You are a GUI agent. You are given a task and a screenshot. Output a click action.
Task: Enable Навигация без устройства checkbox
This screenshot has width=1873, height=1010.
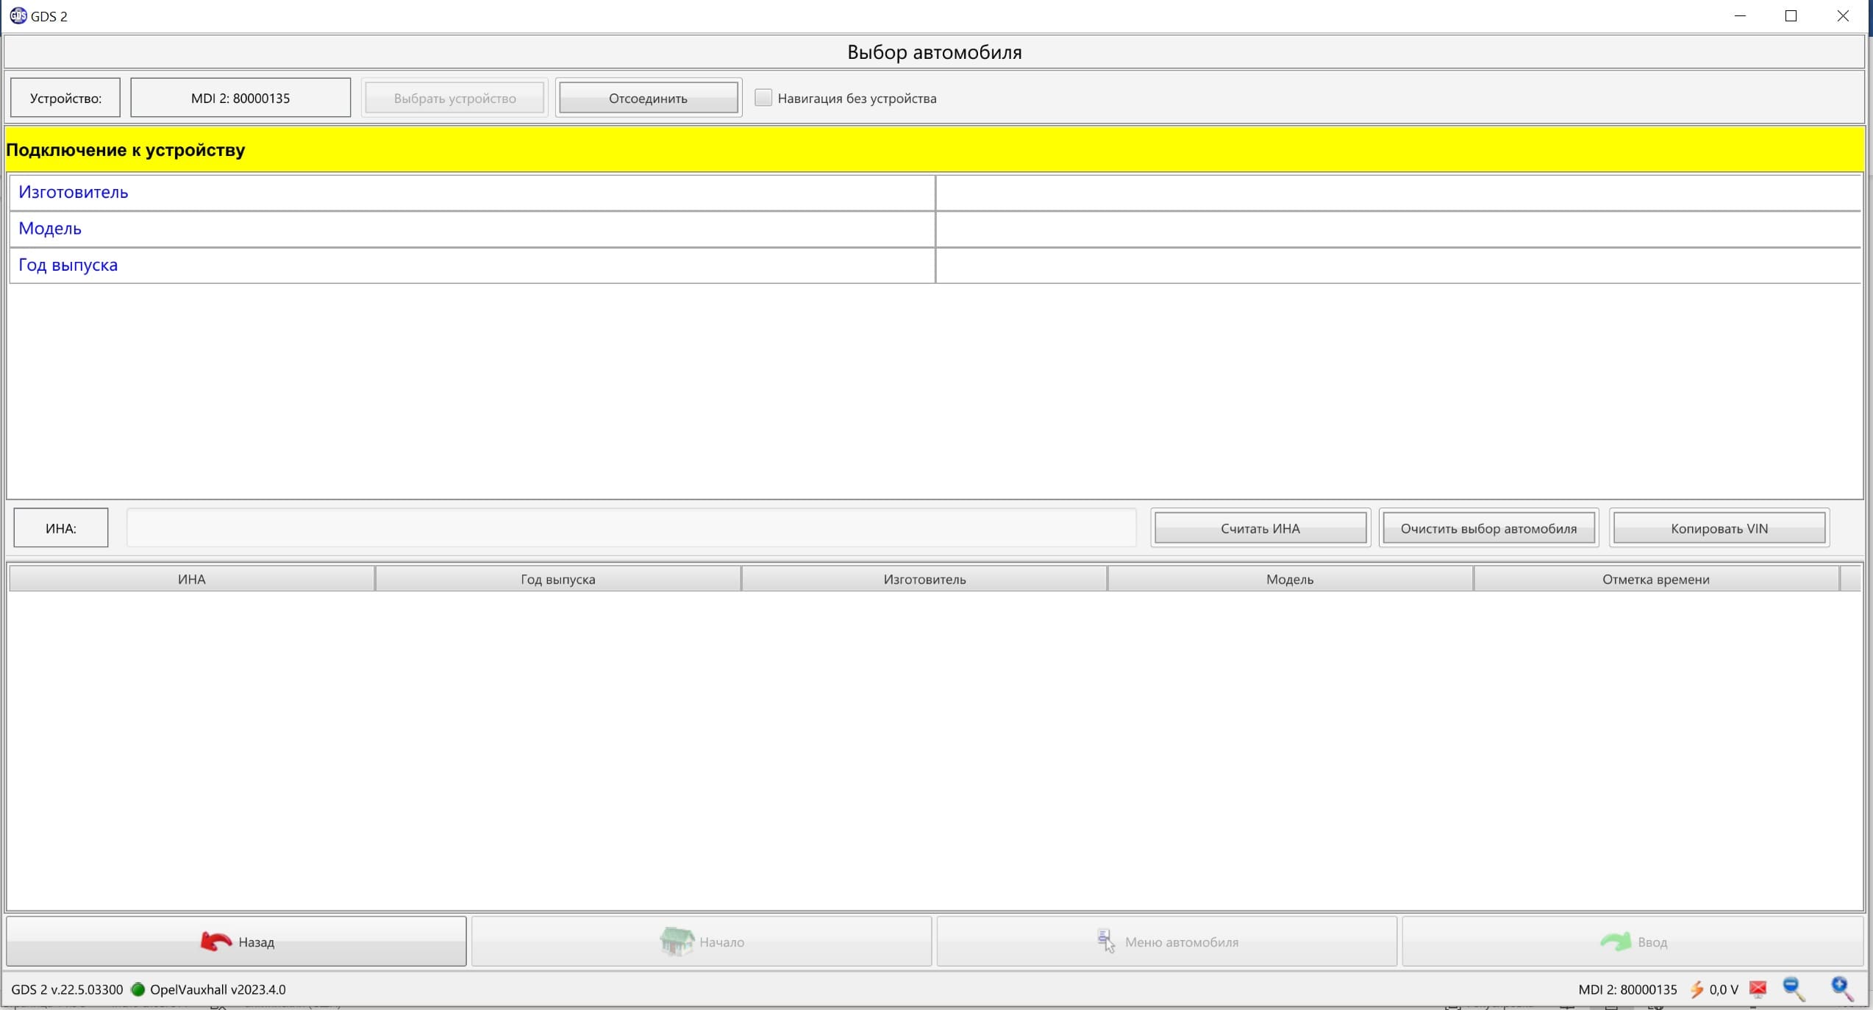[763, 98]
